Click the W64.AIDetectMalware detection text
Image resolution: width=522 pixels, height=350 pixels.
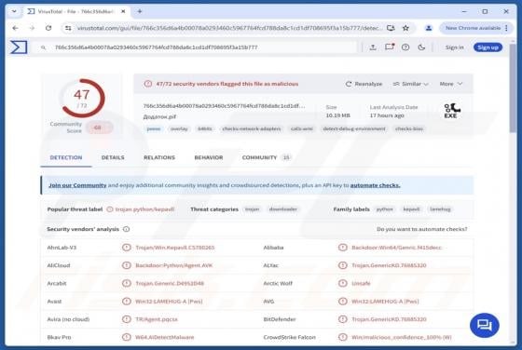164,337
